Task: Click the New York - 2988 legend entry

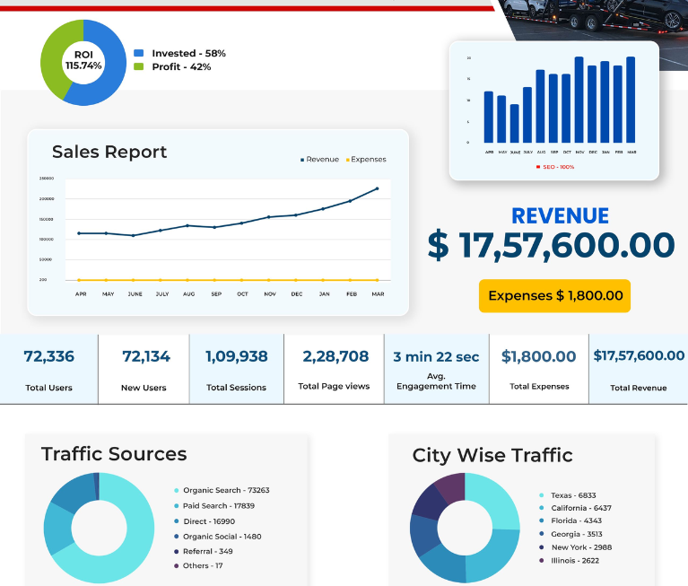Action: click(575, 547)
